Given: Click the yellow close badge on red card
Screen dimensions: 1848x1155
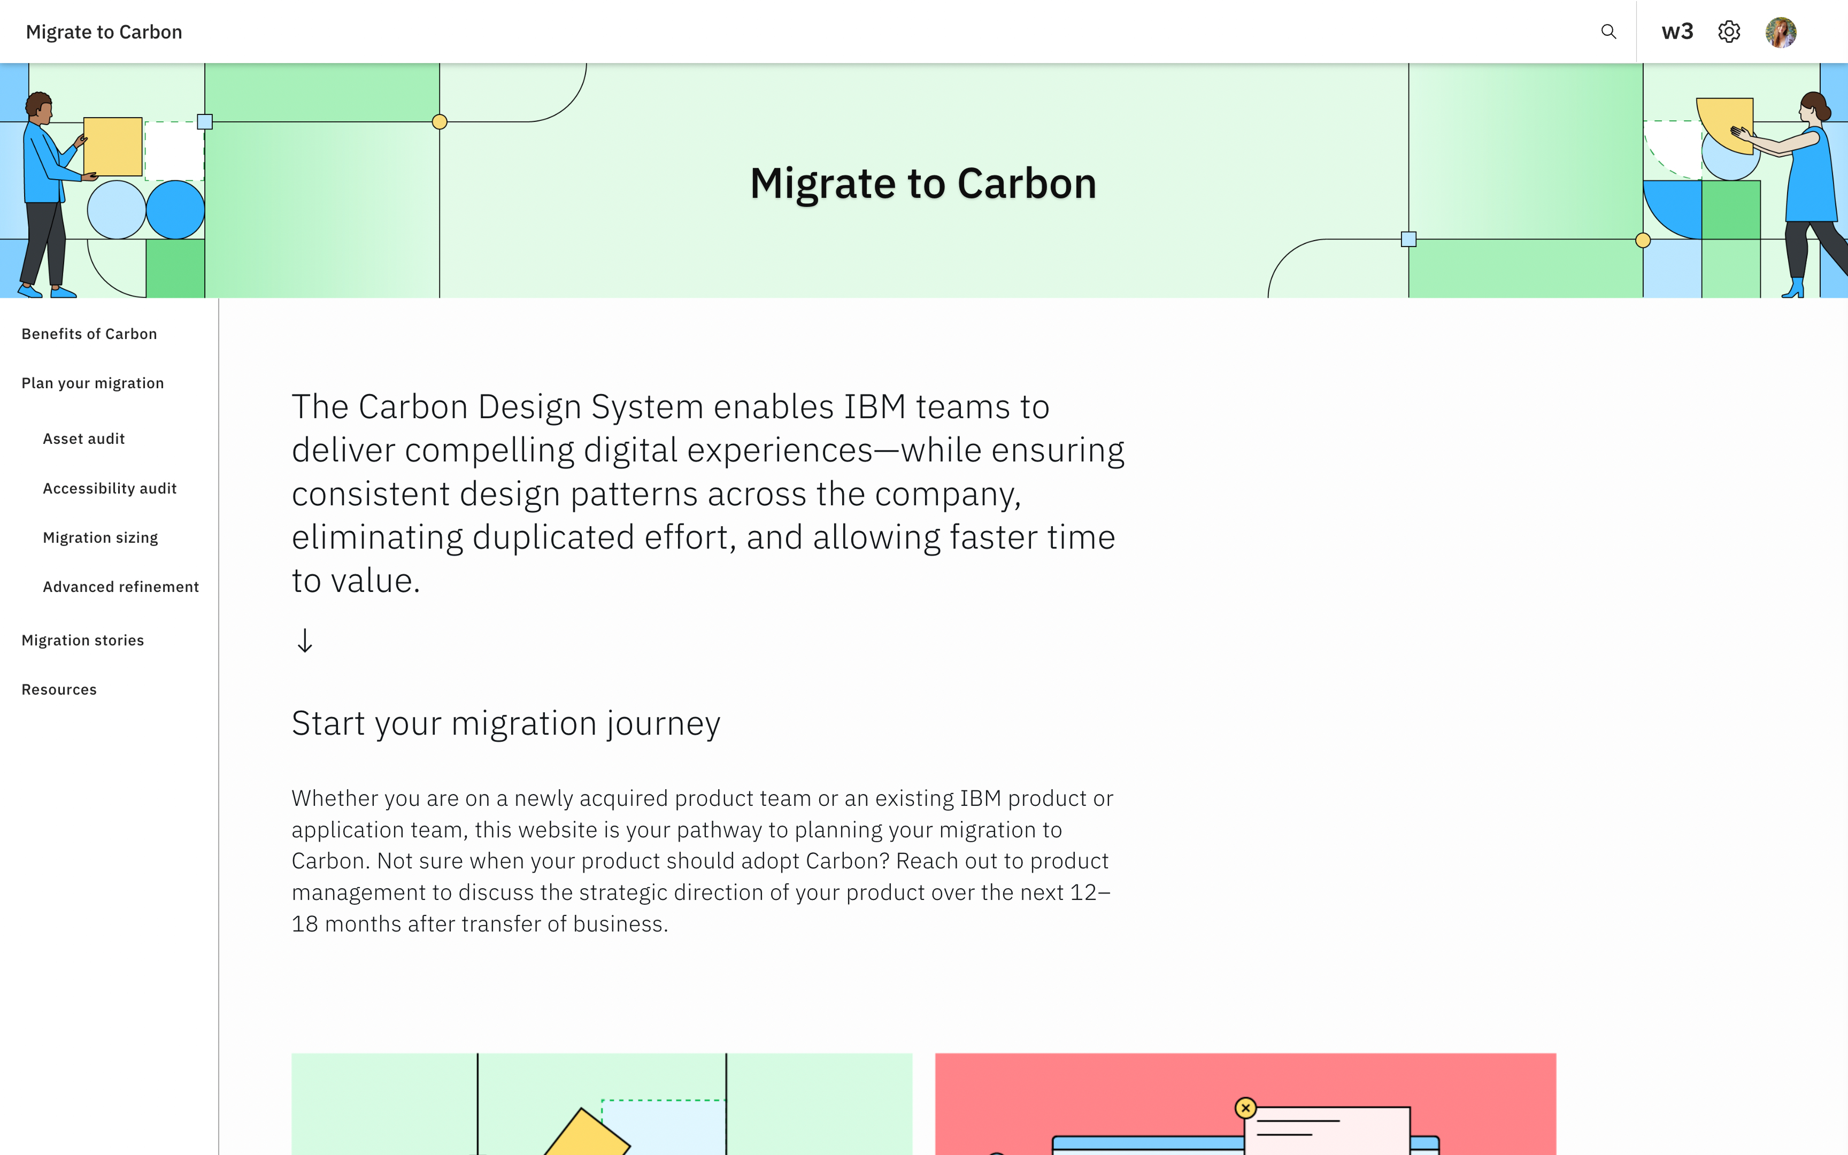Looking at the screenshot, I should coord(1245,1107).
